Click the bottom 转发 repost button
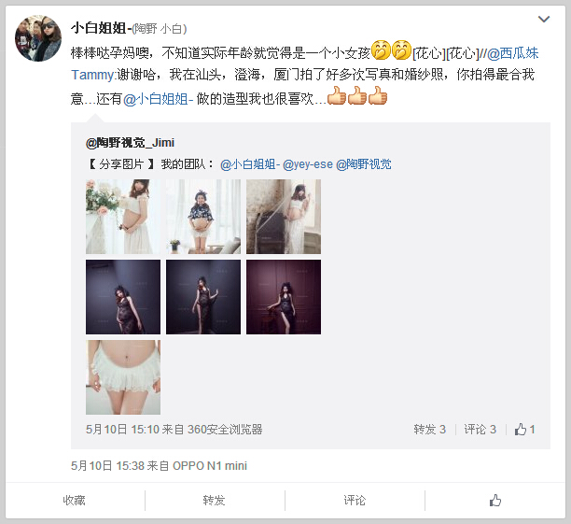This screenshot has height=524, width=571. tap(215, 501)
